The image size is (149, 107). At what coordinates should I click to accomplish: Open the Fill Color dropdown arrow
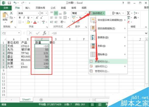coord(32,22)
